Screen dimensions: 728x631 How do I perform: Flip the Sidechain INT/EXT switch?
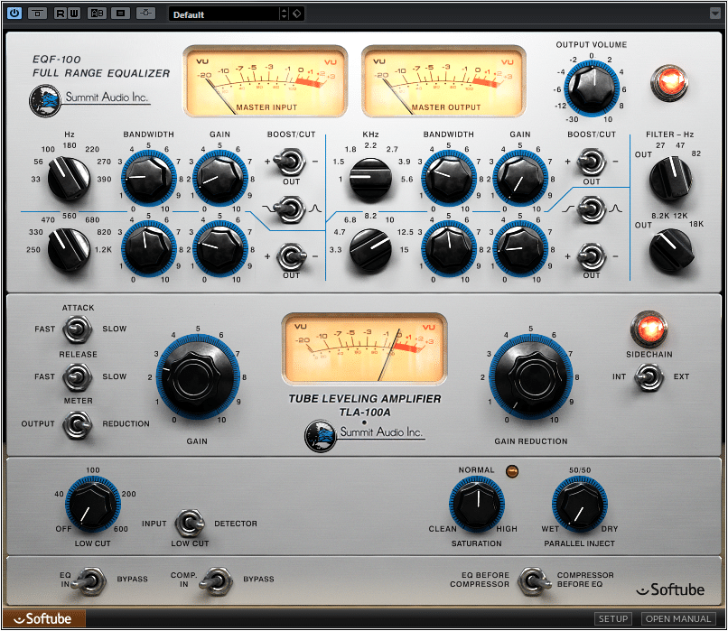pos(649,376)
